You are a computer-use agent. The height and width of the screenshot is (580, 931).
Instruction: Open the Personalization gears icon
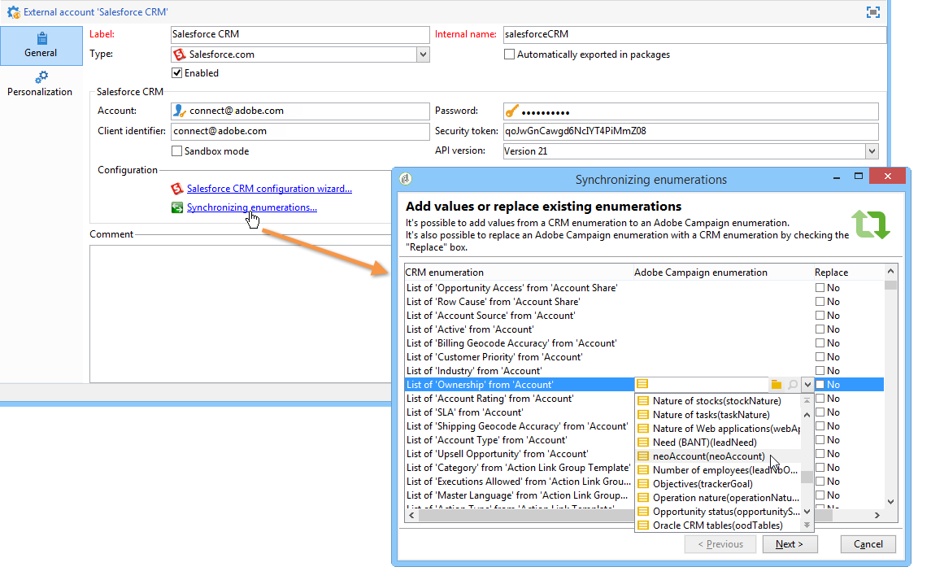pyautogui.click(x=41, y=77)
